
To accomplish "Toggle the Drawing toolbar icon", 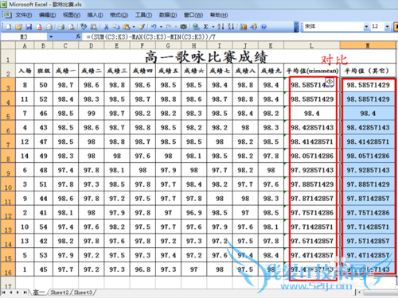I will (254, 27).
